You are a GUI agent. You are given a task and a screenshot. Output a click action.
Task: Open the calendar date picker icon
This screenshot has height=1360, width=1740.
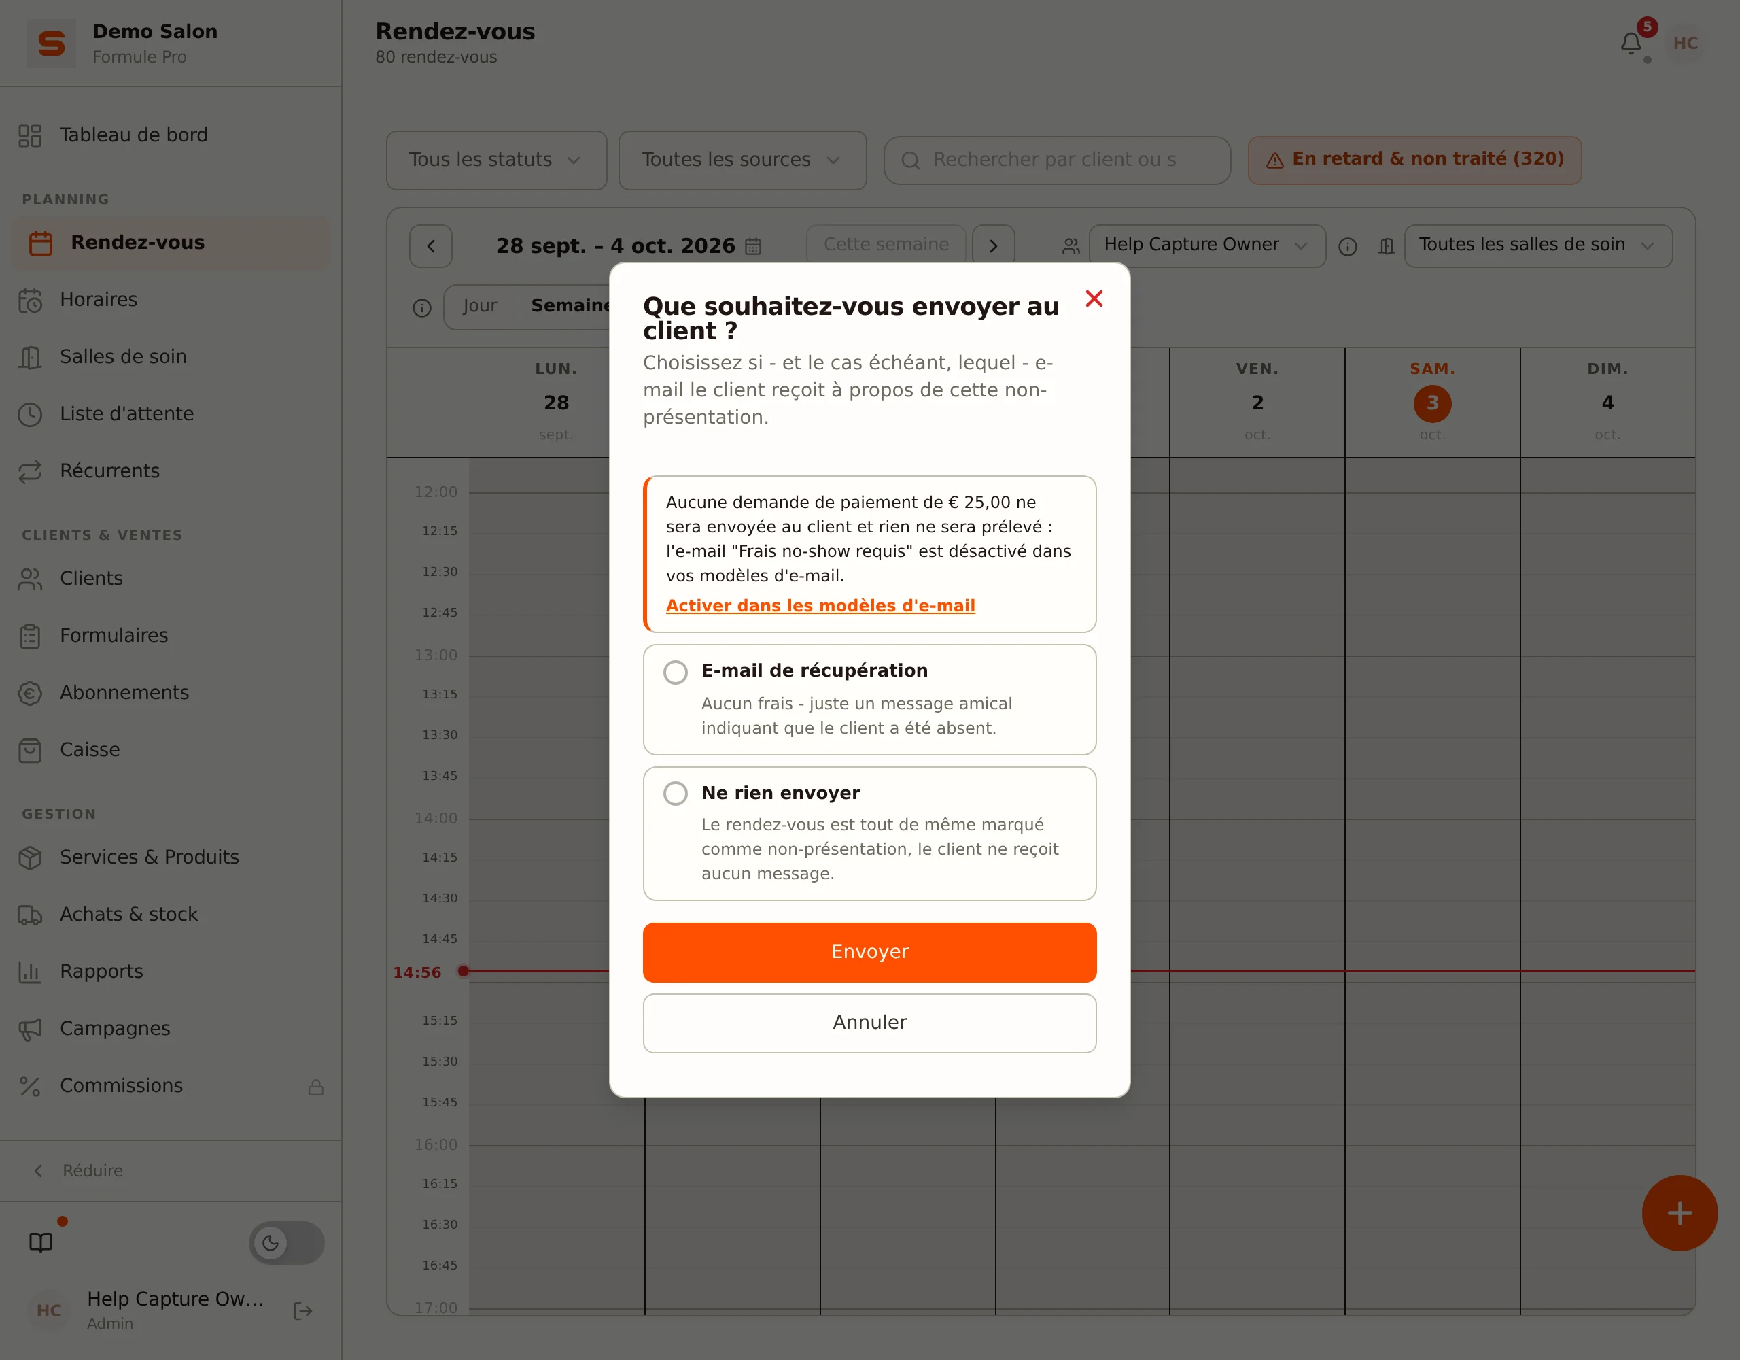[x=753, y=246]
